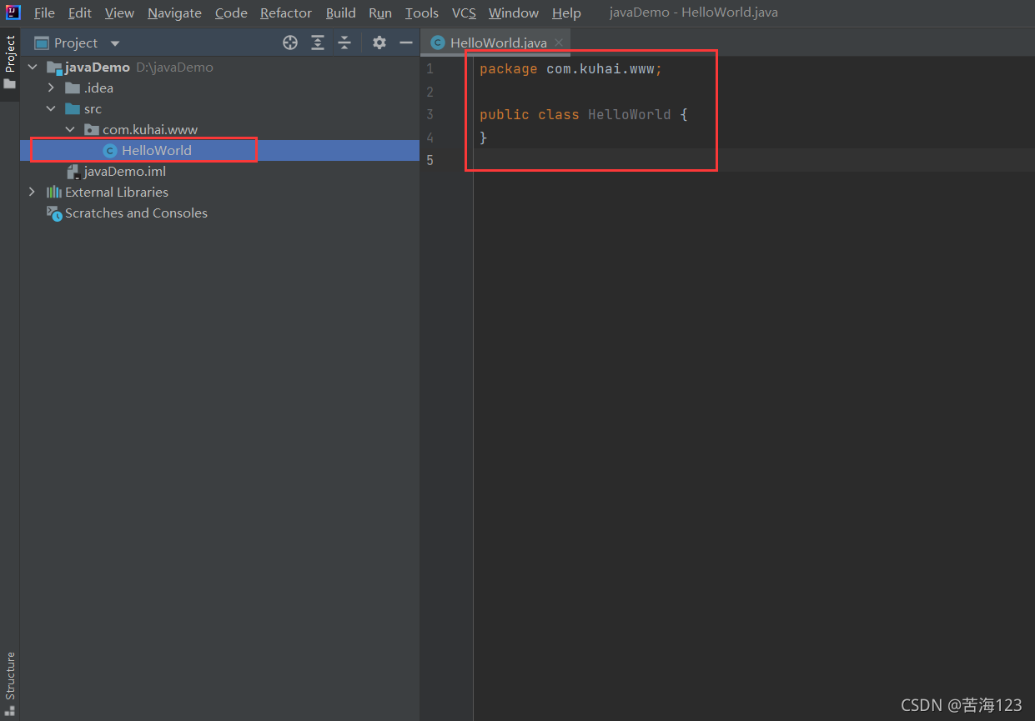Click the HelloWorld class icon in tree
Viewport: 1035px width, 721px height.
109,151
